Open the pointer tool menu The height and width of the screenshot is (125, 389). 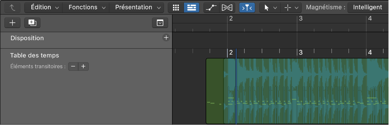[x=270, y=8]
